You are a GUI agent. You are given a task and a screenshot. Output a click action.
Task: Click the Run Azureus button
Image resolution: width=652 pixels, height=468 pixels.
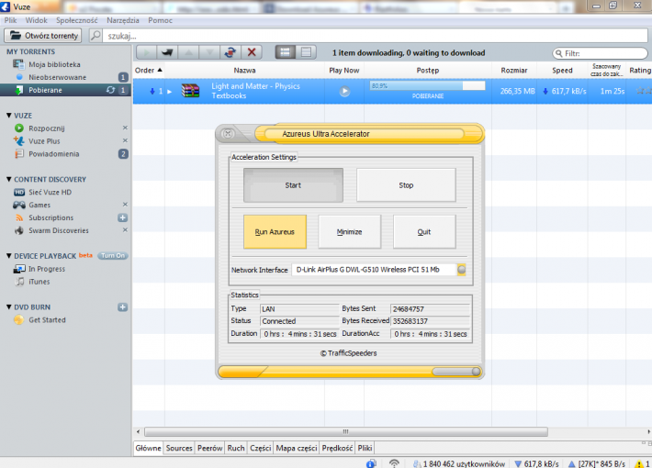pyautogui.click(x=275, y=232)
